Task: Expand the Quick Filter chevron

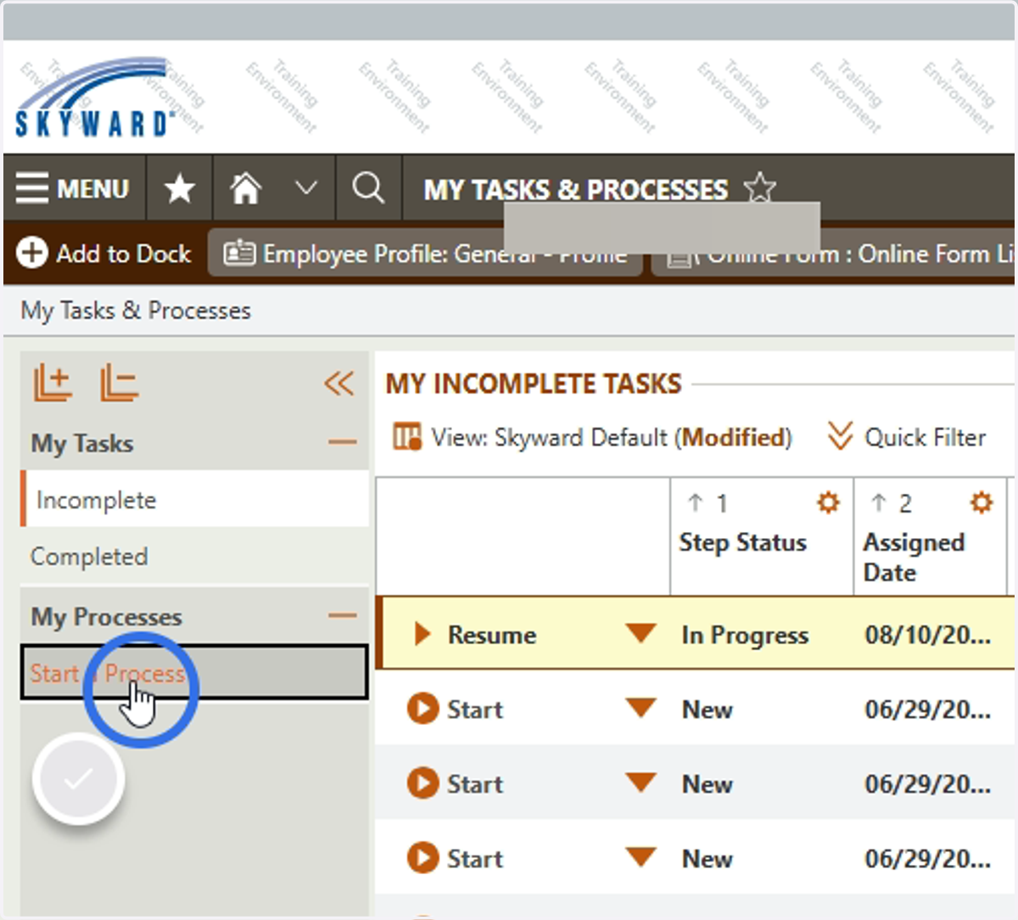Action: (x=840, y=436)
